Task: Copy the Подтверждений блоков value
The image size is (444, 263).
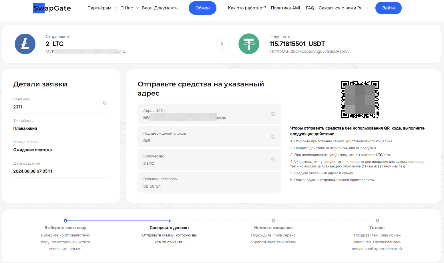Action: [x=273, y=137]
